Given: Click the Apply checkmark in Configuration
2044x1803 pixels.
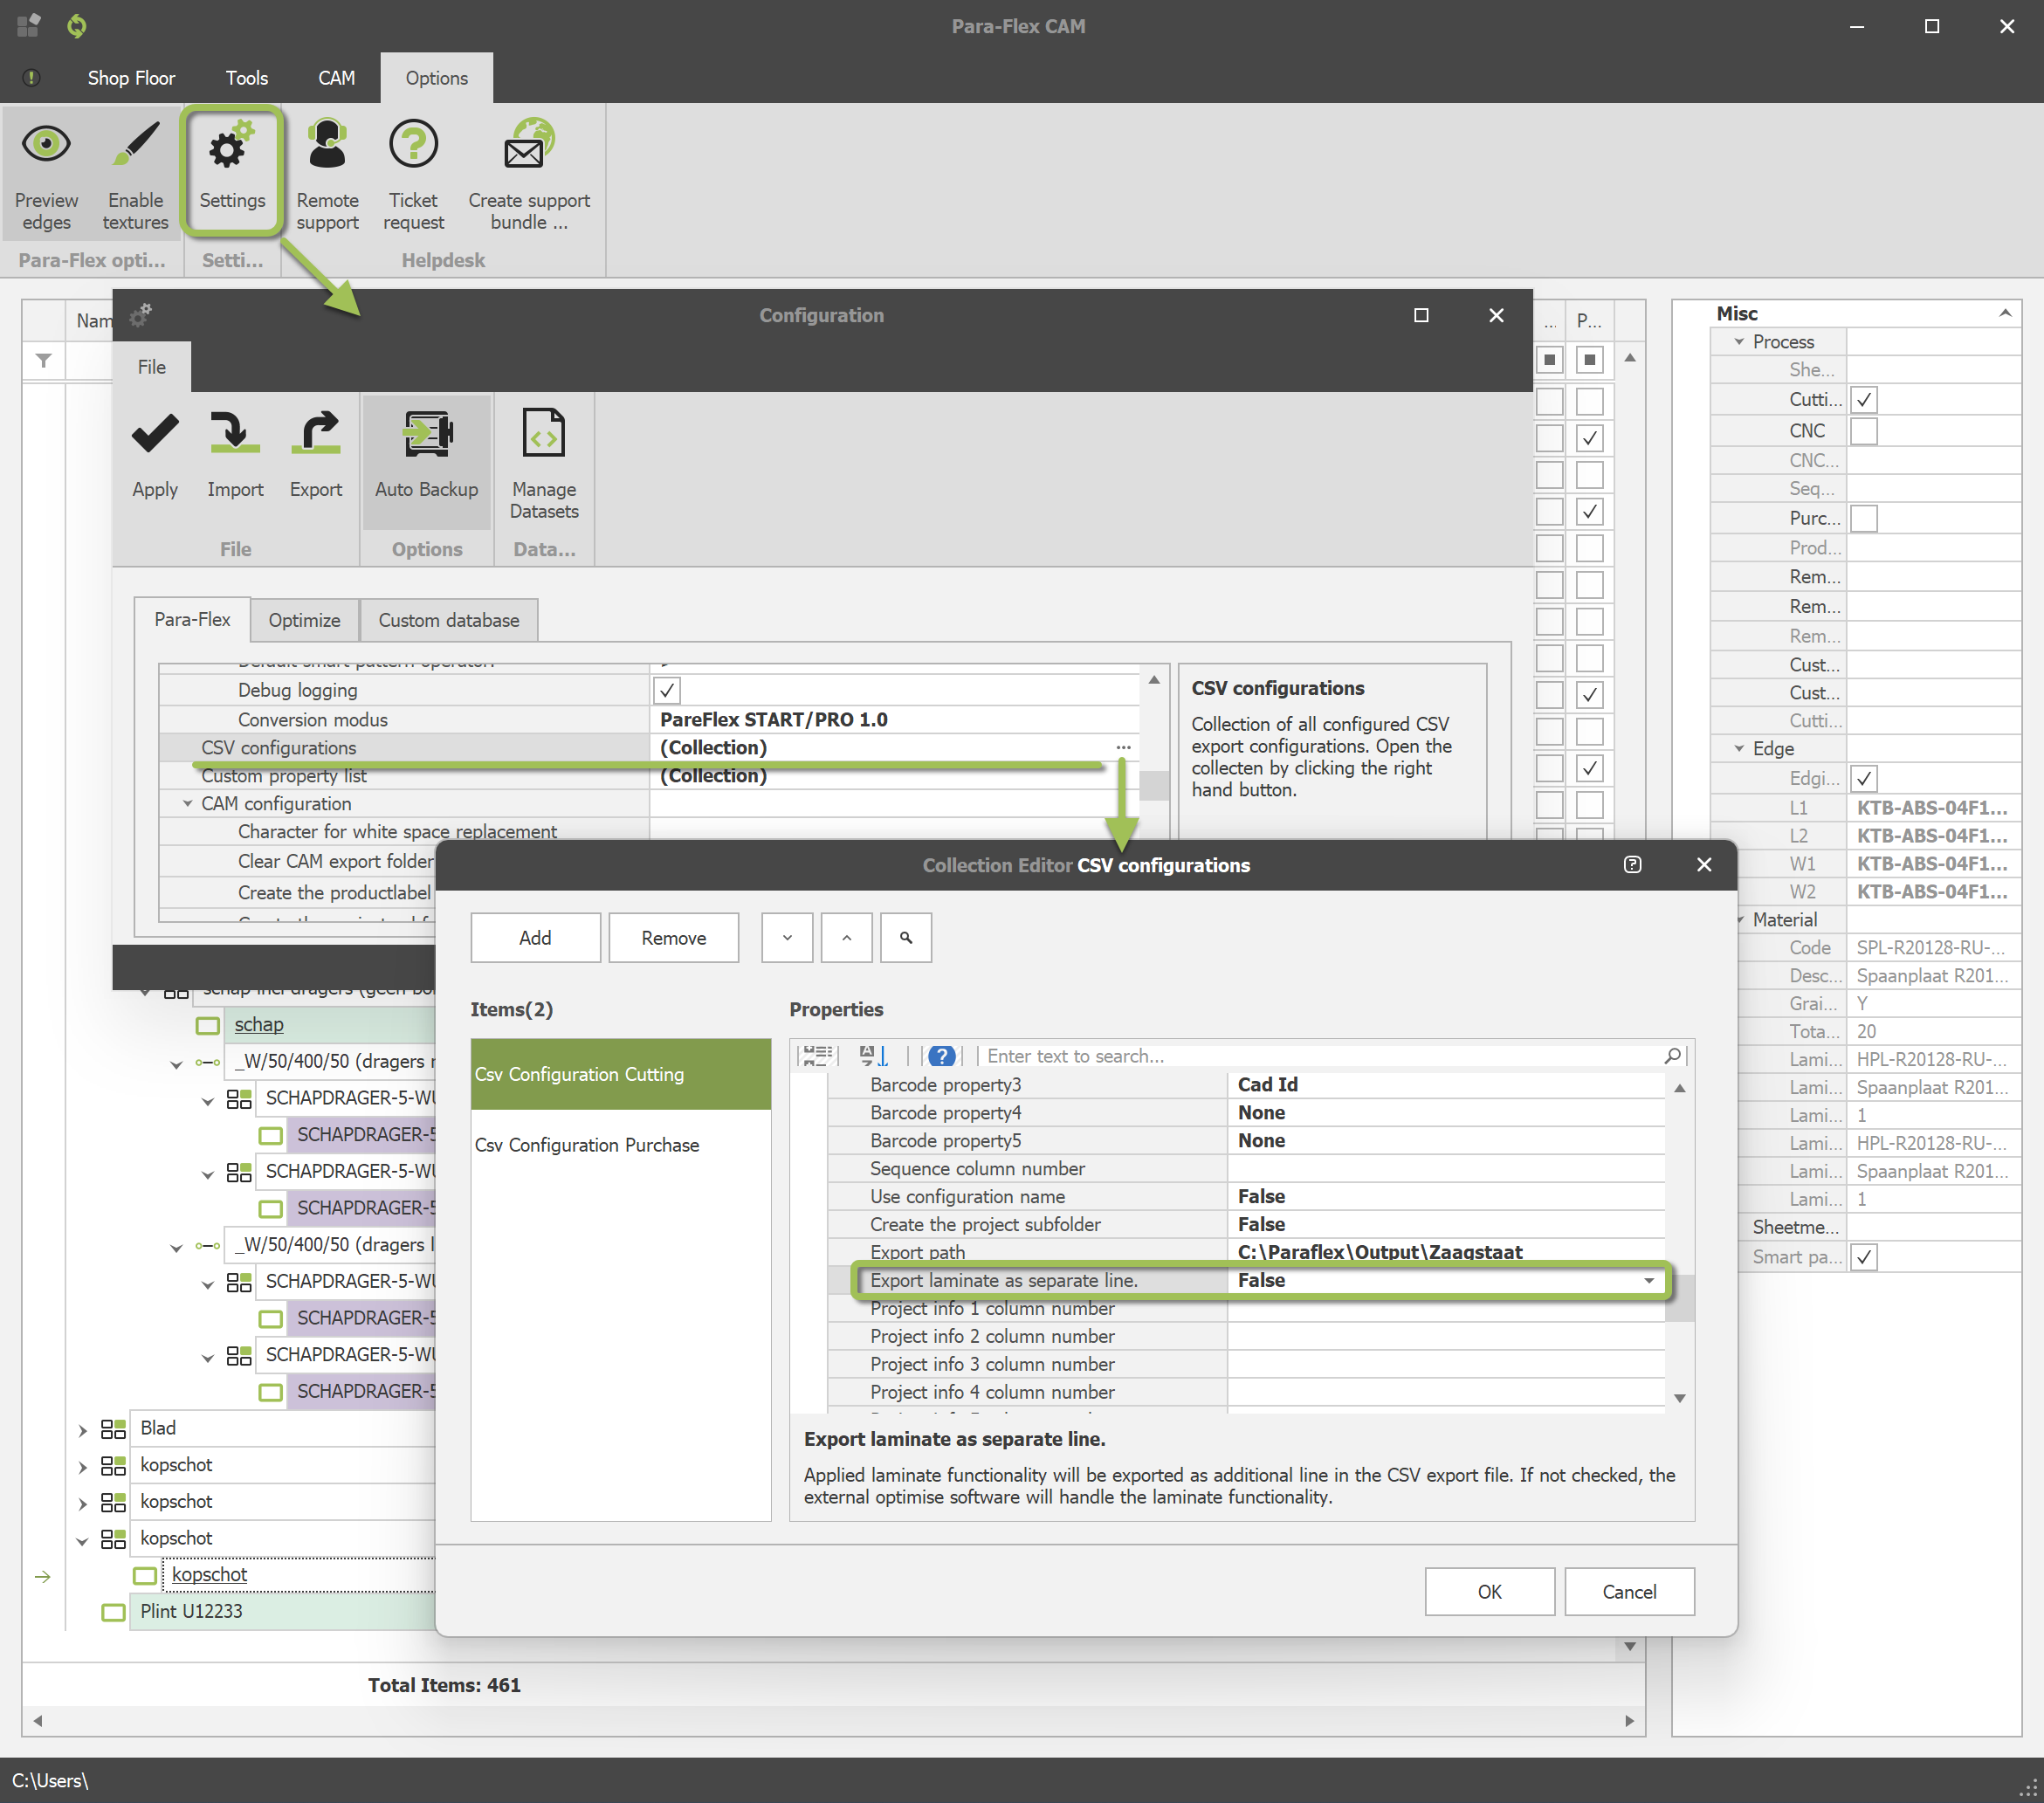Looking at the screenshot, I should 155,435.
